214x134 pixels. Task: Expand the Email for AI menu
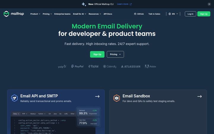click(x=80, y=14)
